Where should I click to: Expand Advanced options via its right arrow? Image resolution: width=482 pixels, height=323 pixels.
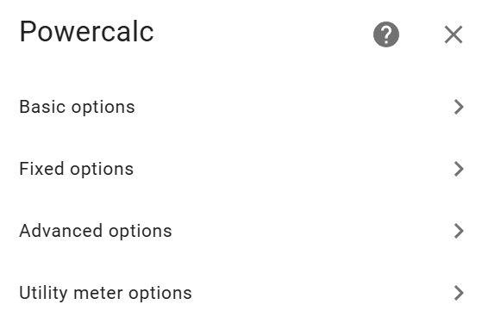tap(459, 231)
